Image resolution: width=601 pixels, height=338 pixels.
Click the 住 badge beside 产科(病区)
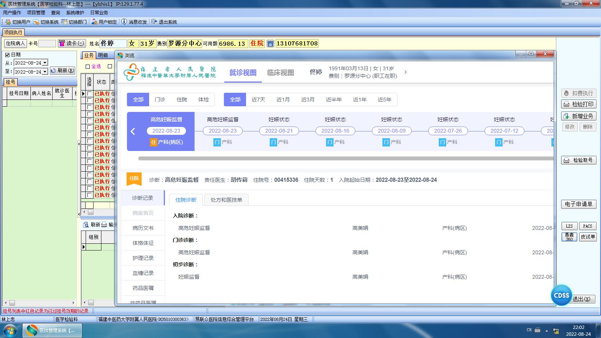[x=153, y=142]
